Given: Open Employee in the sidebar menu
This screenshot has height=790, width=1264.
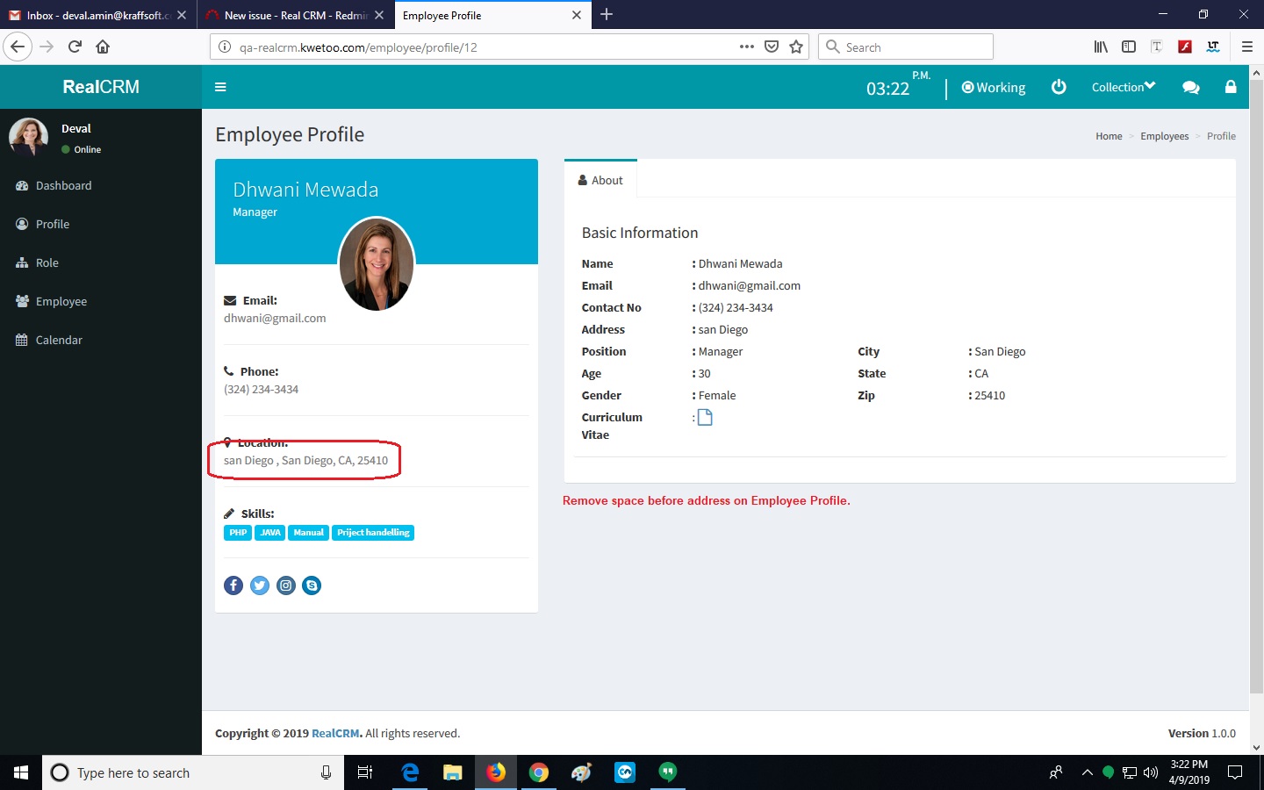Looking at the screenshot, I should tap(61, 302).
